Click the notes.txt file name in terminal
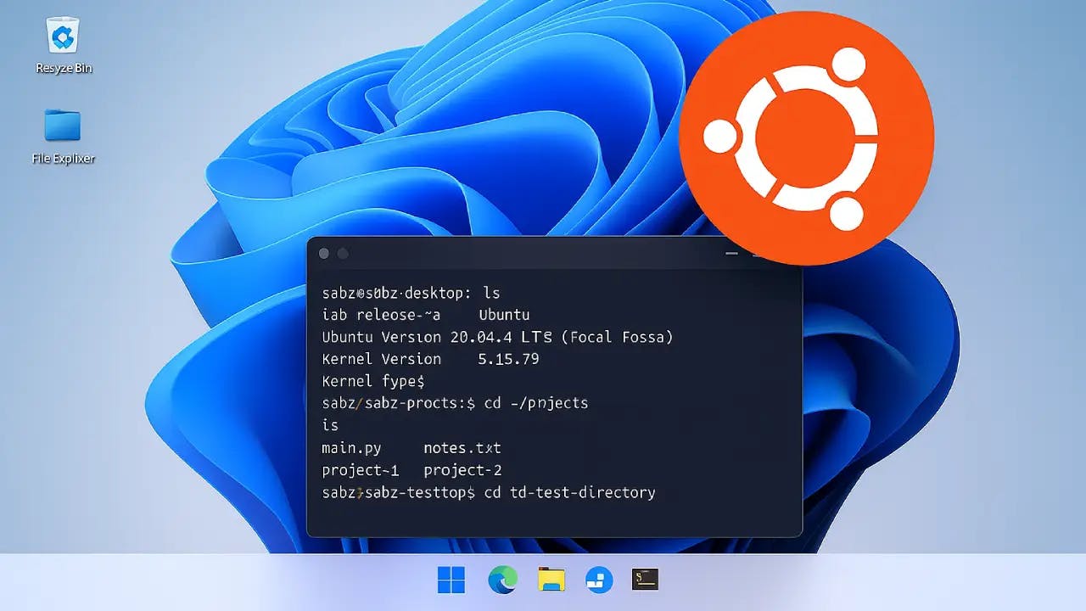Viewport: 1086px width, 611px height. [462, 448]
